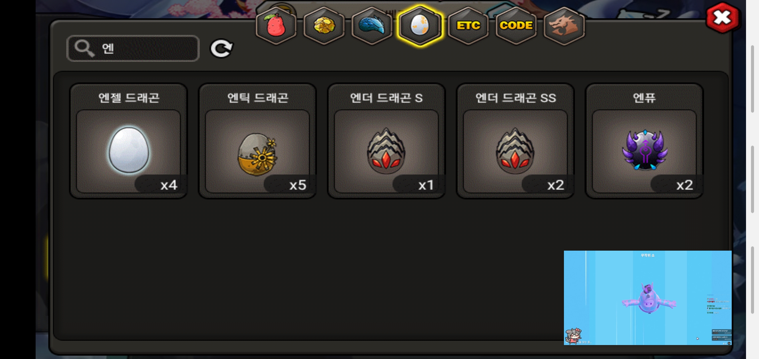
Task: Focus the search field containing 엔
Action: click(x=133, y=49)
